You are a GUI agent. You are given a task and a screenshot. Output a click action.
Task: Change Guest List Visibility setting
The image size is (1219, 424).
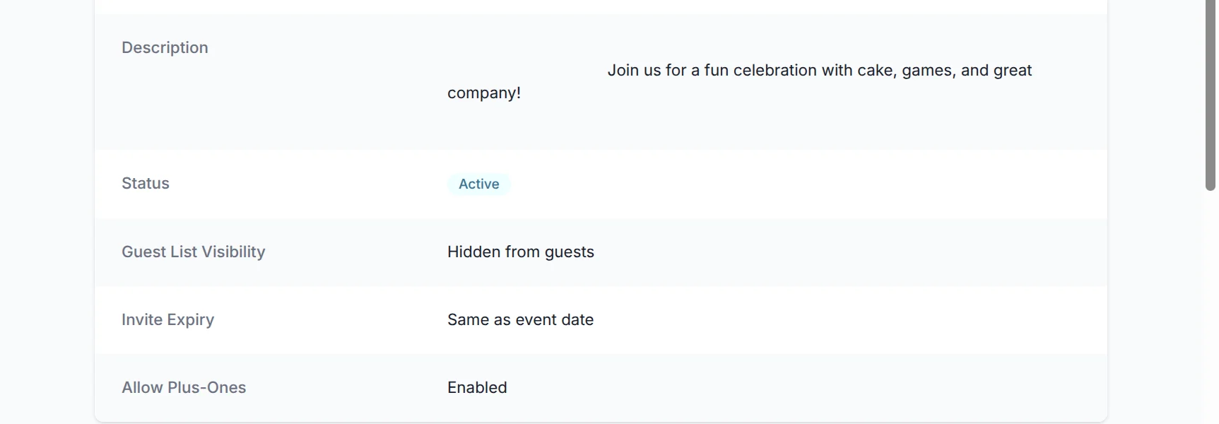pyautogui.click(x=520, y=252)
